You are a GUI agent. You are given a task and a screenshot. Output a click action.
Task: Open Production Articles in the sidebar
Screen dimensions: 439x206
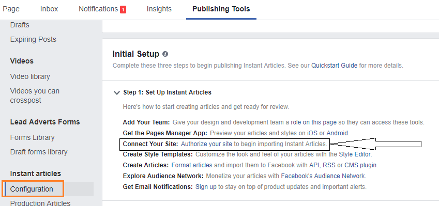(40, 203)
